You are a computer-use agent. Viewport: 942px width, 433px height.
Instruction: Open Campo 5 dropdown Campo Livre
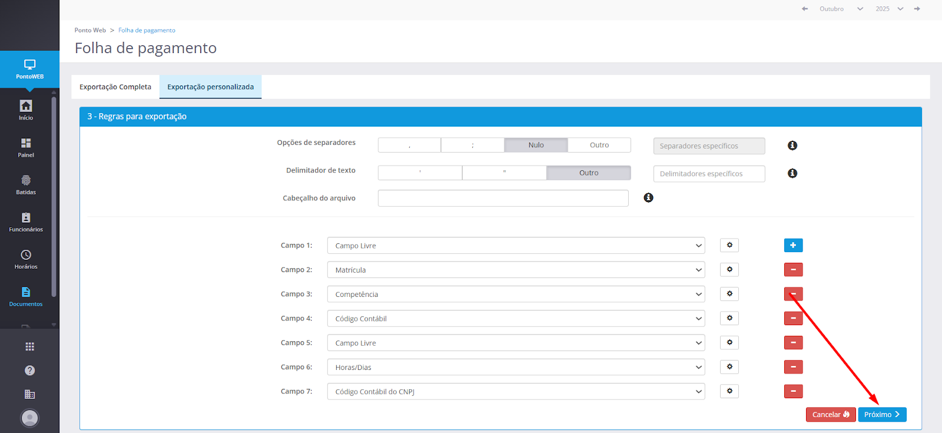516,342
